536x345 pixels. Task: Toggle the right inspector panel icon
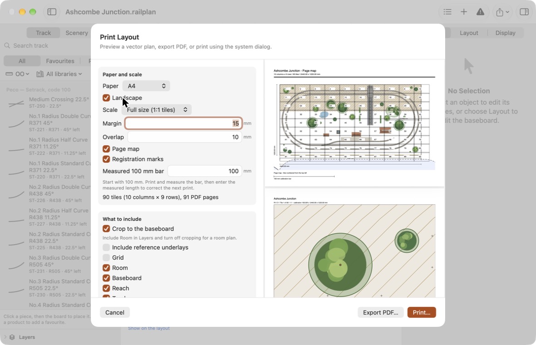pyautogui.click(x=524, y=12)
